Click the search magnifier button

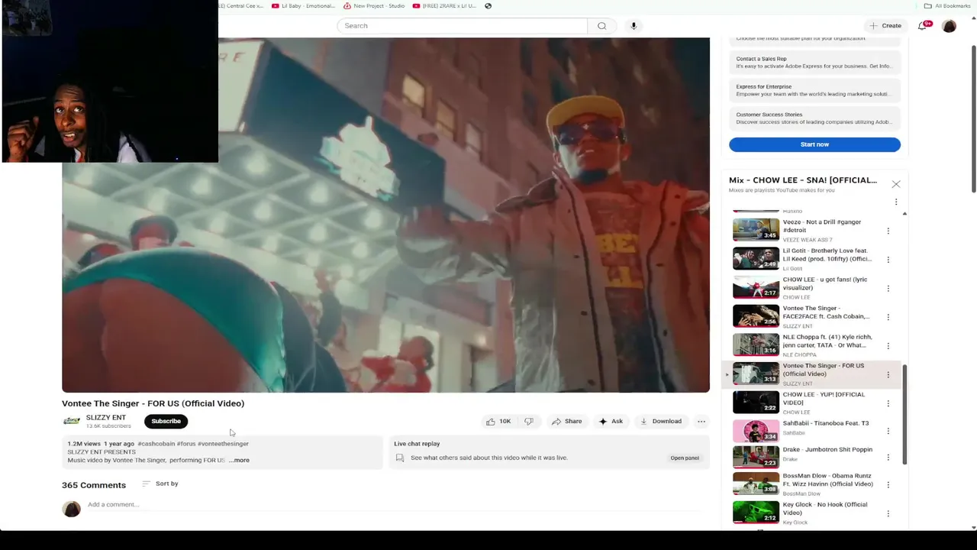[x=601, y=26]
